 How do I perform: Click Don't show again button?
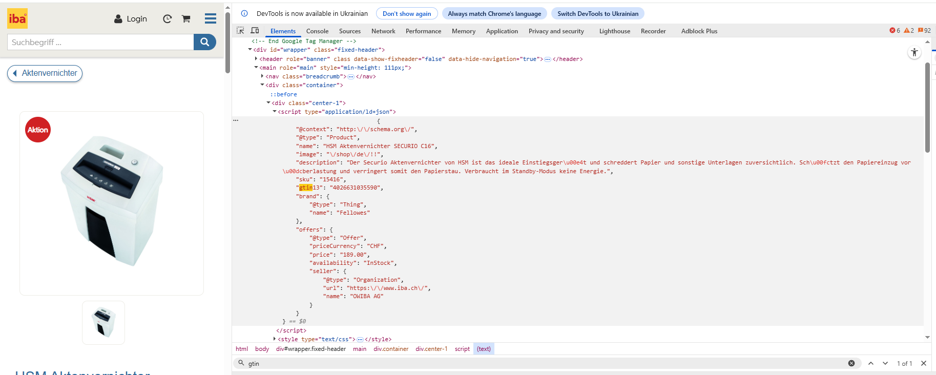tap(407, 13)
